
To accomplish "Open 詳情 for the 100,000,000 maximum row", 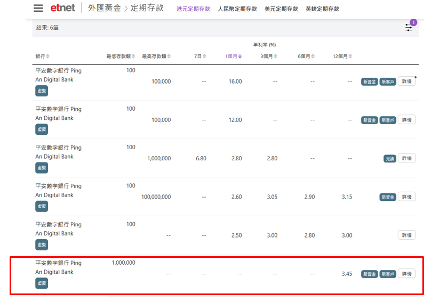I will [406, 197].
